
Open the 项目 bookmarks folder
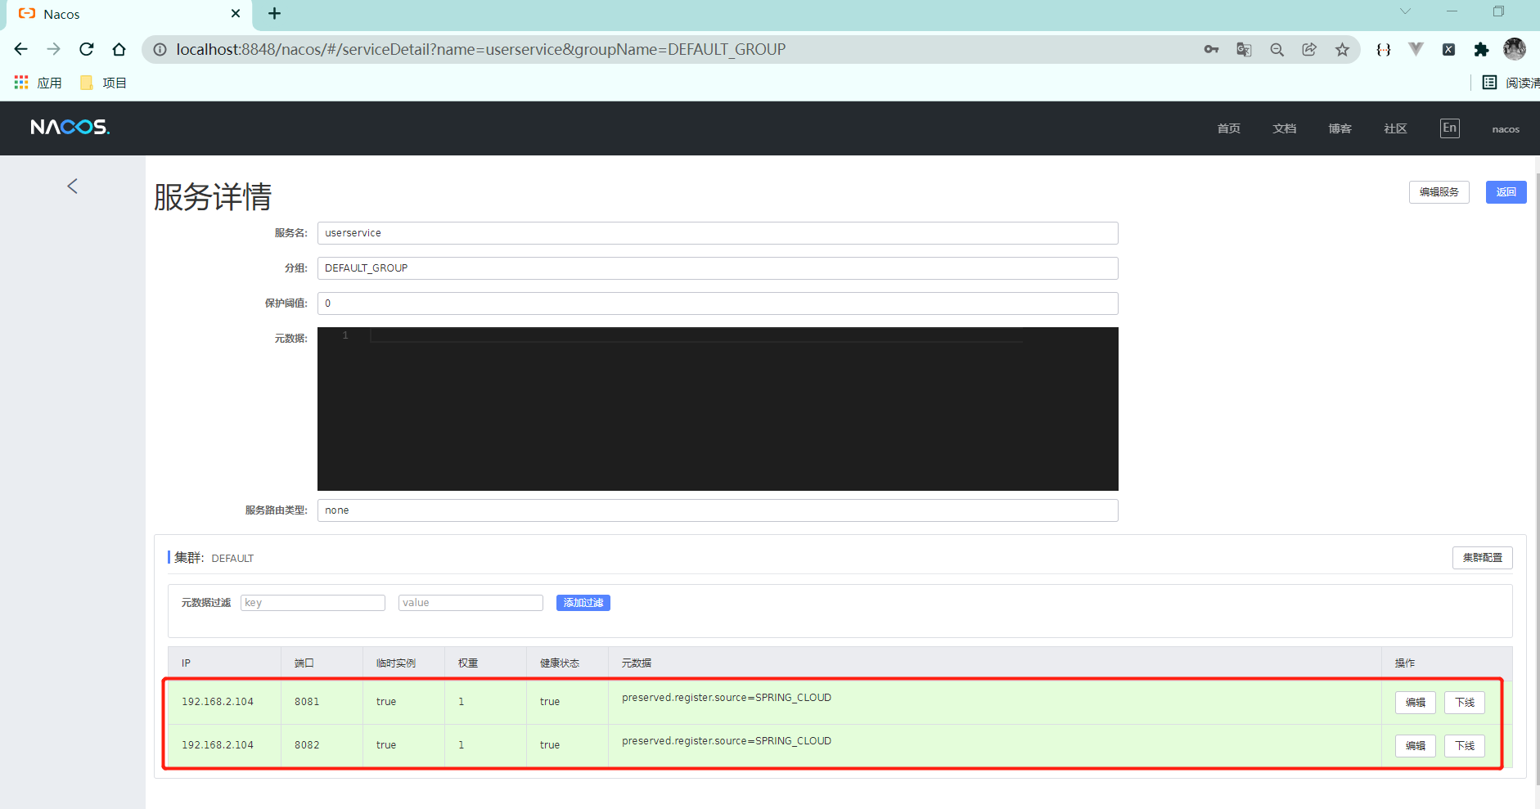103,83
